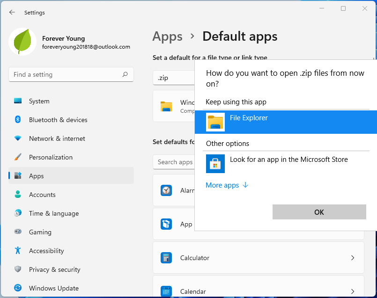The width and height of the screenshot is (377, 298).
Task: Click the Windows Update sync icon
Action: (18, 288)
